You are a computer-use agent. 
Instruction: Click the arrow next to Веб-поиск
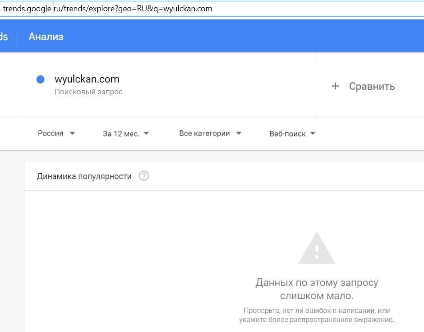click(313, 134)
